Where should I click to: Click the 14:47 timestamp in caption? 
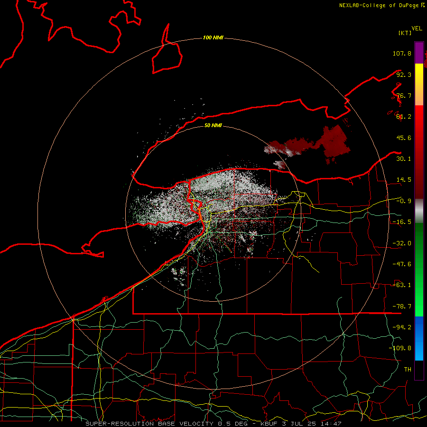coord(331,424)
